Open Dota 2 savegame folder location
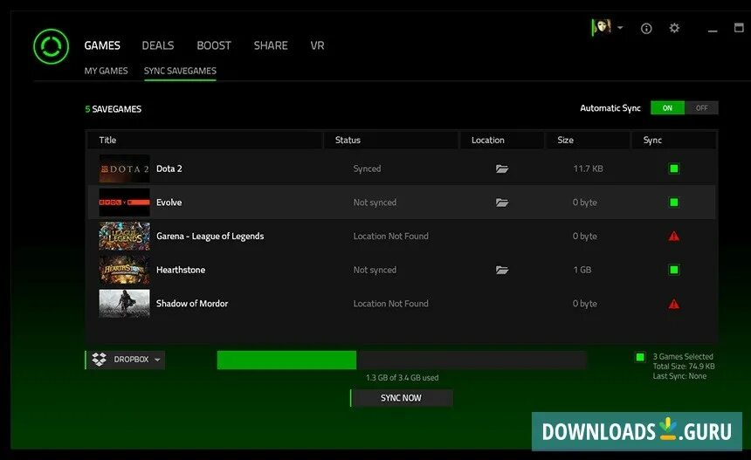Image resolution: width=751 pixels, height=460 pixels. click(x=502, y=168)
